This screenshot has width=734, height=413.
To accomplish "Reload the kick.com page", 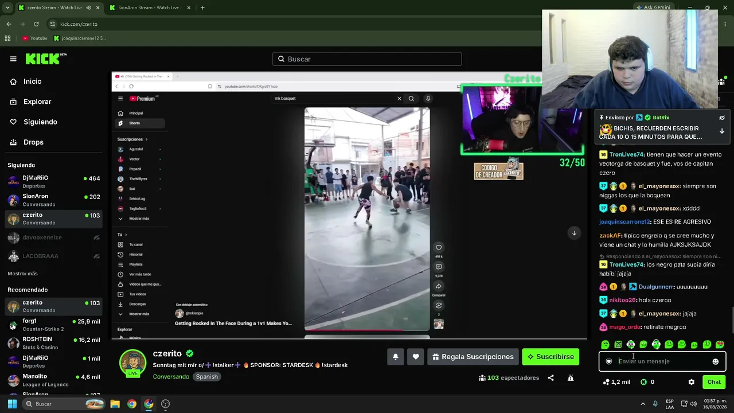I will (36, 24).
